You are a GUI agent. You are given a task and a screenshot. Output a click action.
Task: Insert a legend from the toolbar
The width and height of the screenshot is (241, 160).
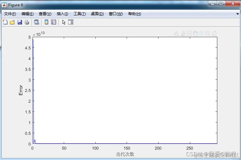click(x=54, y=22)
